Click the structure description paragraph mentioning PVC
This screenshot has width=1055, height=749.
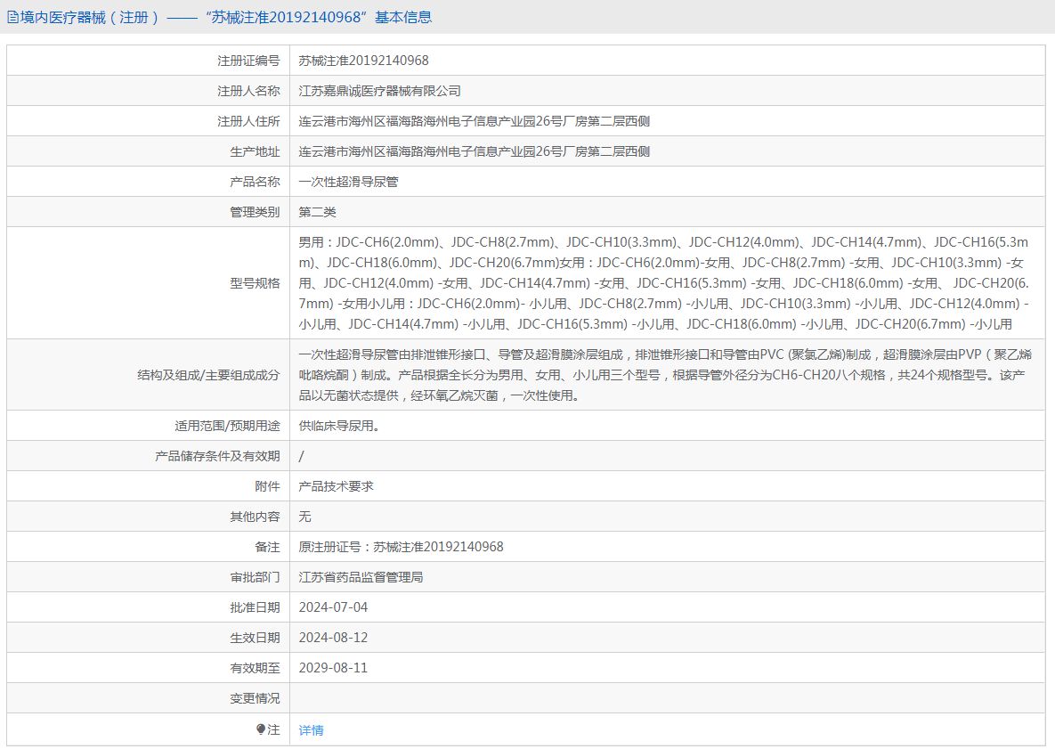click(x=665, y=375)
